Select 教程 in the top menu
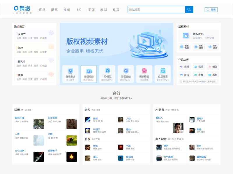Image resolution: width=233 pixels, height=174 pixels. [x=116, y=9]
